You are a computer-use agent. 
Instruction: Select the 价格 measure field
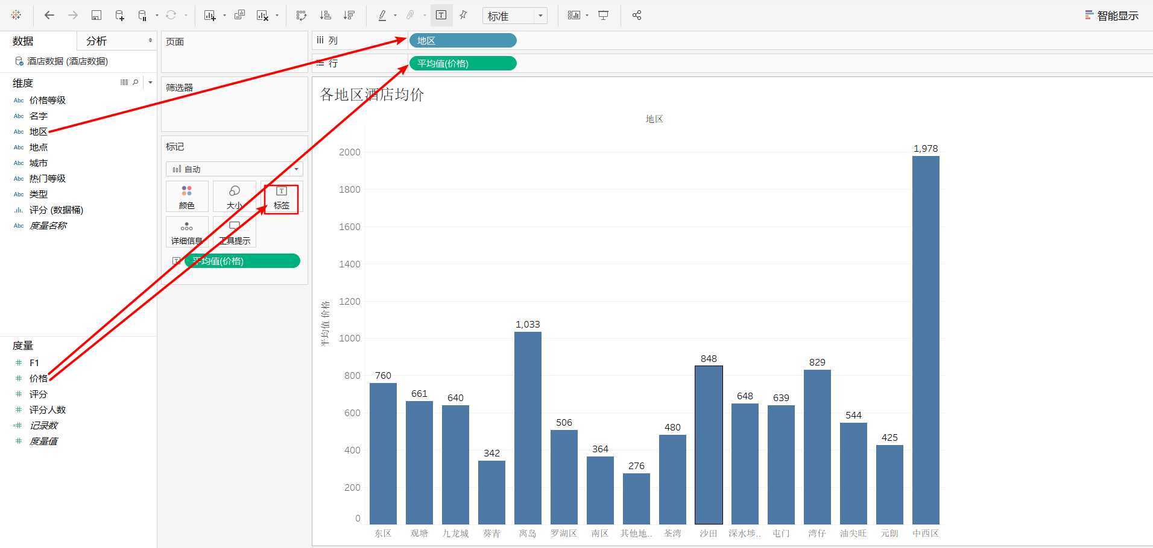coord(39,379)
